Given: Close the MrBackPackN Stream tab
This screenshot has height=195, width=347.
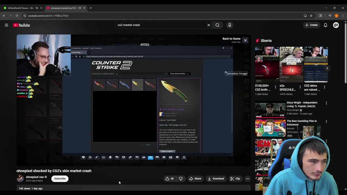Looking at the screenshot, I should coord(41,8).
